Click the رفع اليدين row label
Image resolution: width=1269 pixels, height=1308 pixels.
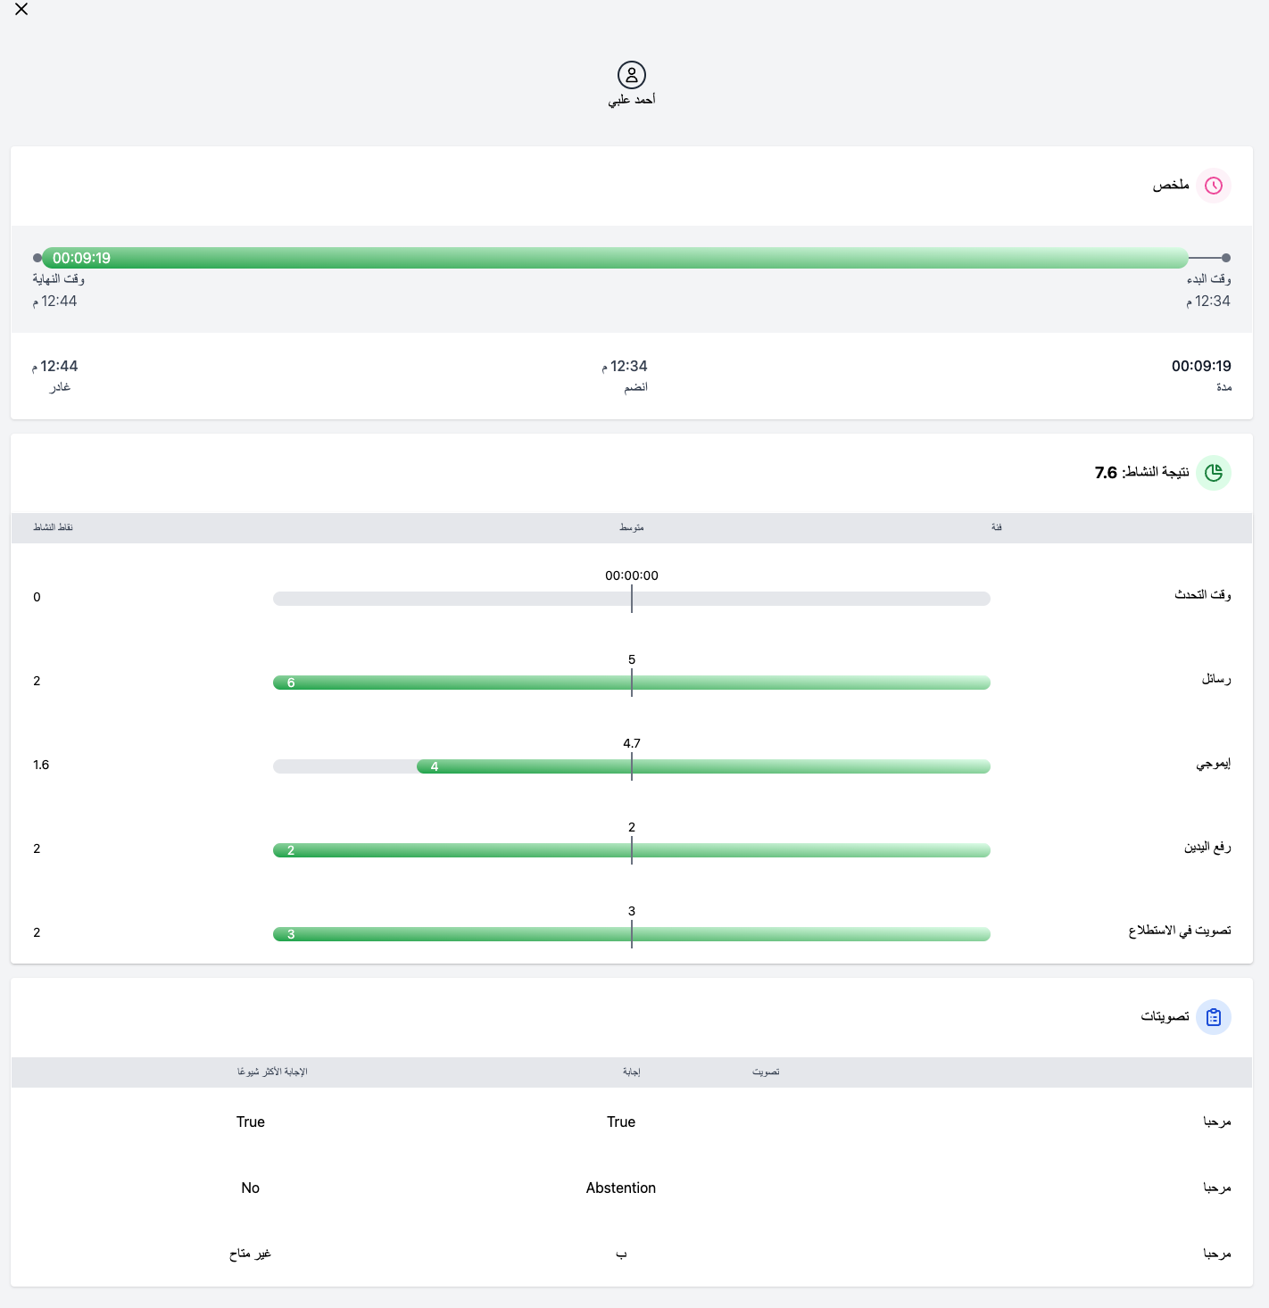(1208, 847)
